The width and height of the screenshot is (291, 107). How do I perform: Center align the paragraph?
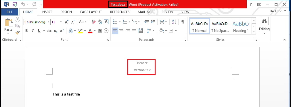[x=121, y=31]
